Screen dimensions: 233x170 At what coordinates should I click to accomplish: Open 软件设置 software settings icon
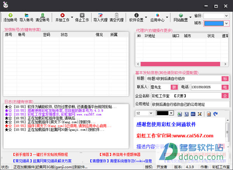tap(136, 15)
